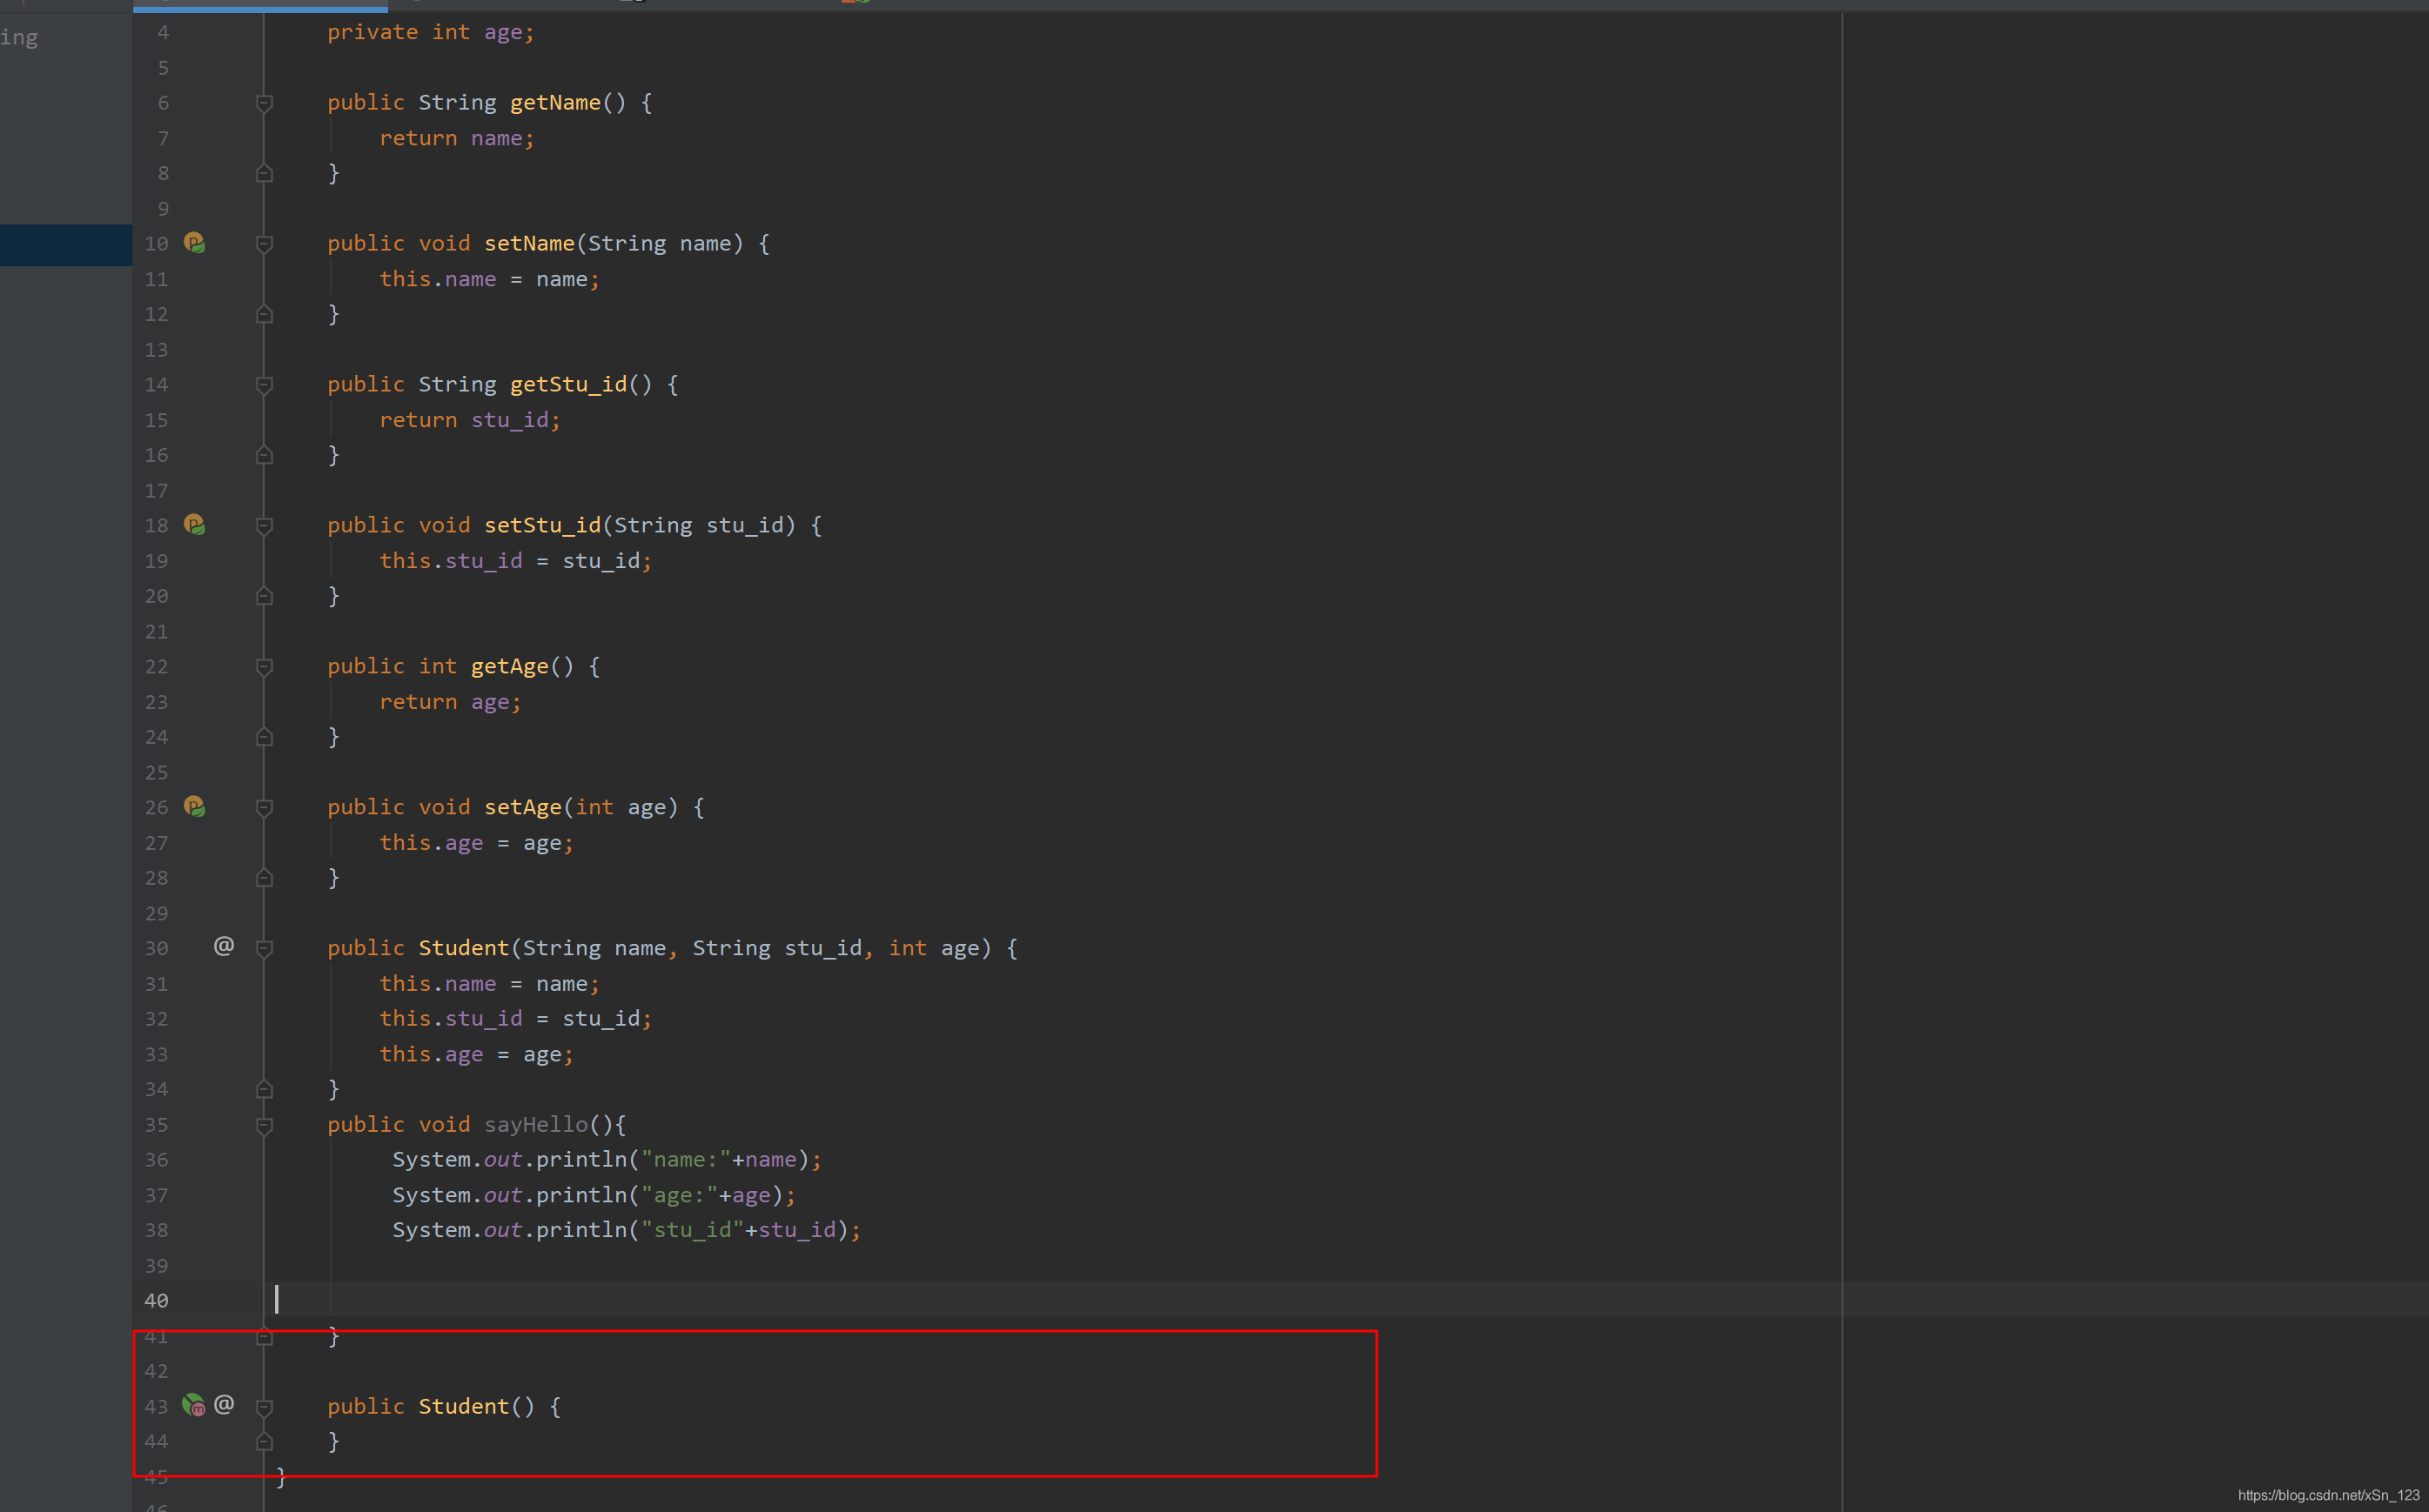Click the bean property icon beside setAge on line 26

[x=194, y=807]
